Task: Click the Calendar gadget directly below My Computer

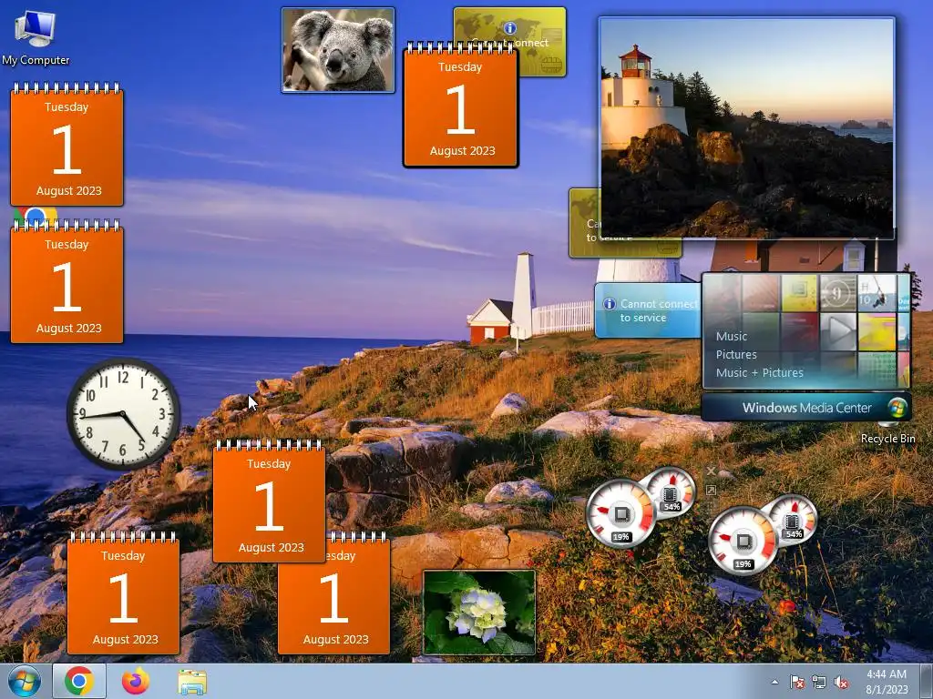Action: (x=67, y=145)
